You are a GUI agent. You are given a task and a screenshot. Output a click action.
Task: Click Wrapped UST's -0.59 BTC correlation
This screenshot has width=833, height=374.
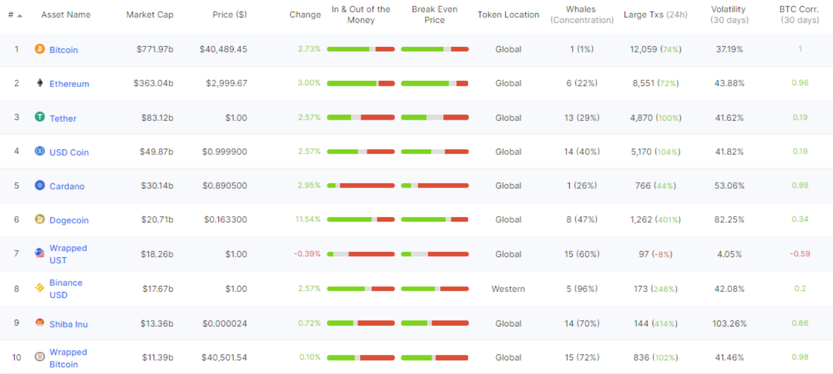pos(800,254)
